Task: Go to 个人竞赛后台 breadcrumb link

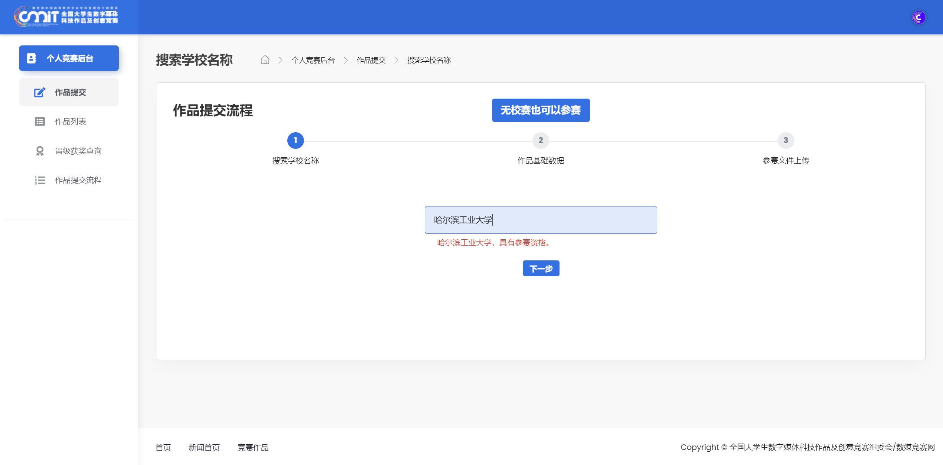Action: pyautogui.click(x=313, y=60)
